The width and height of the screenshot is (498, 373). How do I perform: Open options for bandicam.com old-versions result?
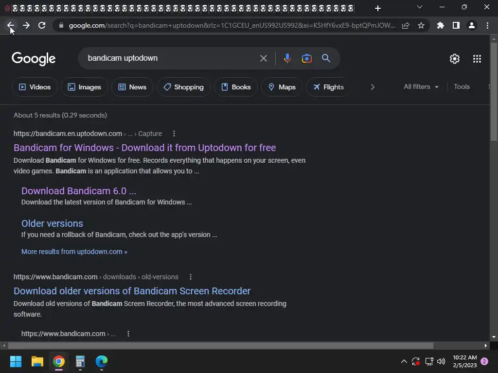pyautogui.click(x=191, y=277)
